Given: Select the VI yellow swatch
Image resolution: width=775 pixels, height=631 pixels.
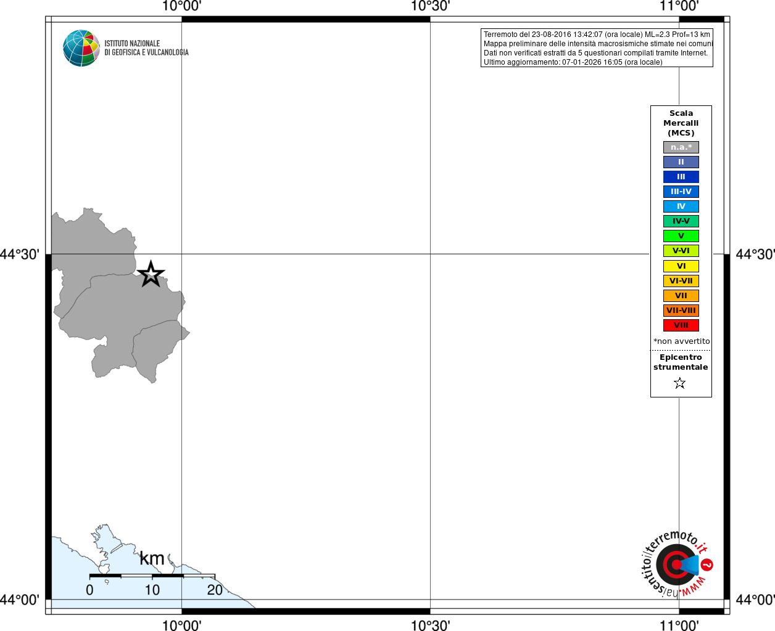Looking at the screenshot, I should pyautogui.click(x=681, y=266).
